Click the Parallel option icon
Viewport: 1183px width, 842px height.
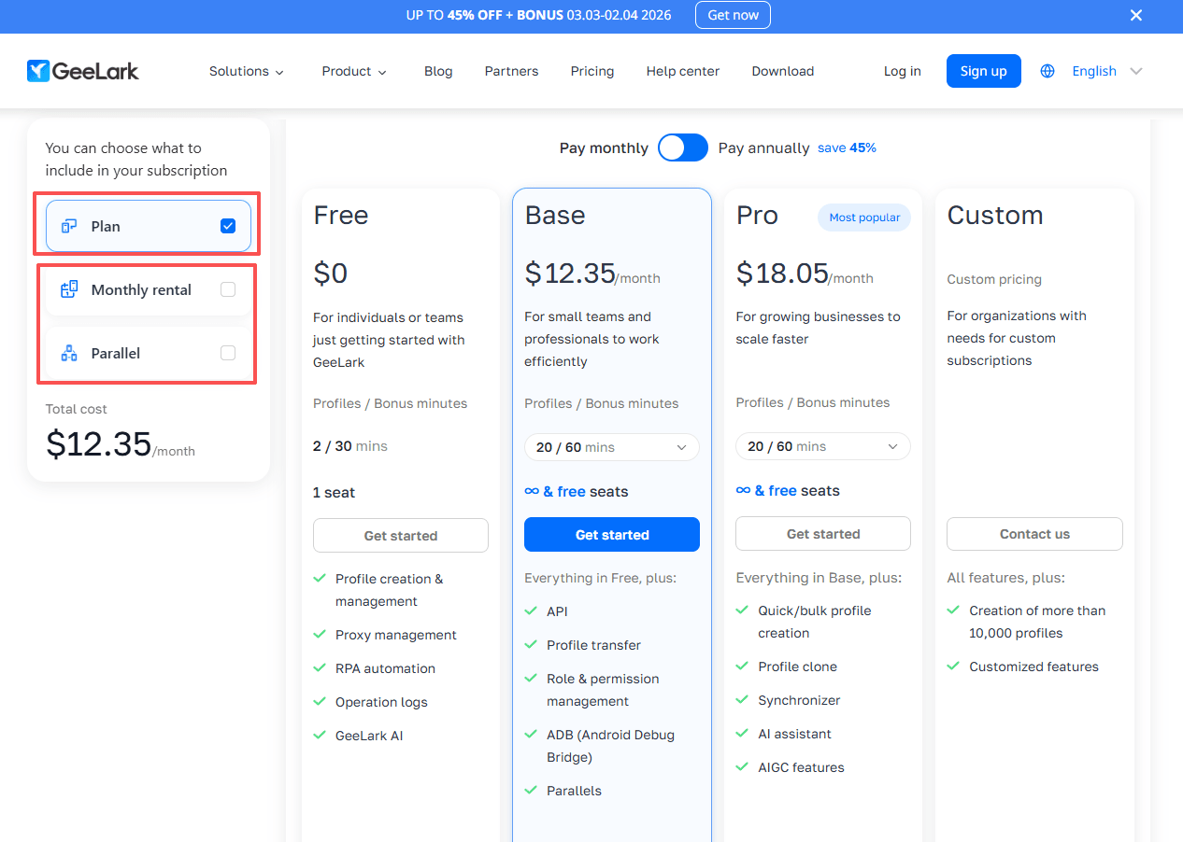(69, 353)
